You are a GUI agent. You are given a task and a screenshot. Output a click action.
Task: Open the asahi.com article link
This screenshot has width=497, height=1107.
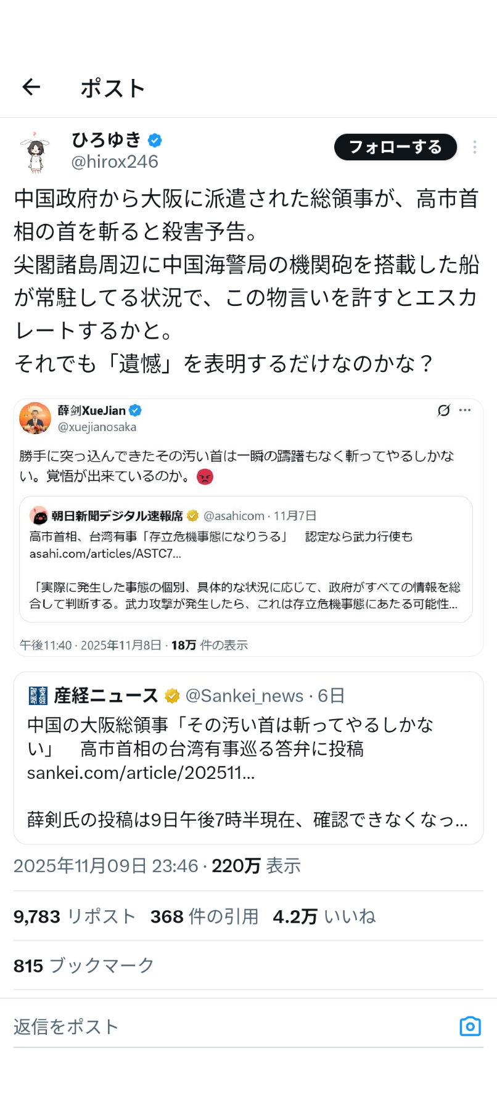(105, 554)
